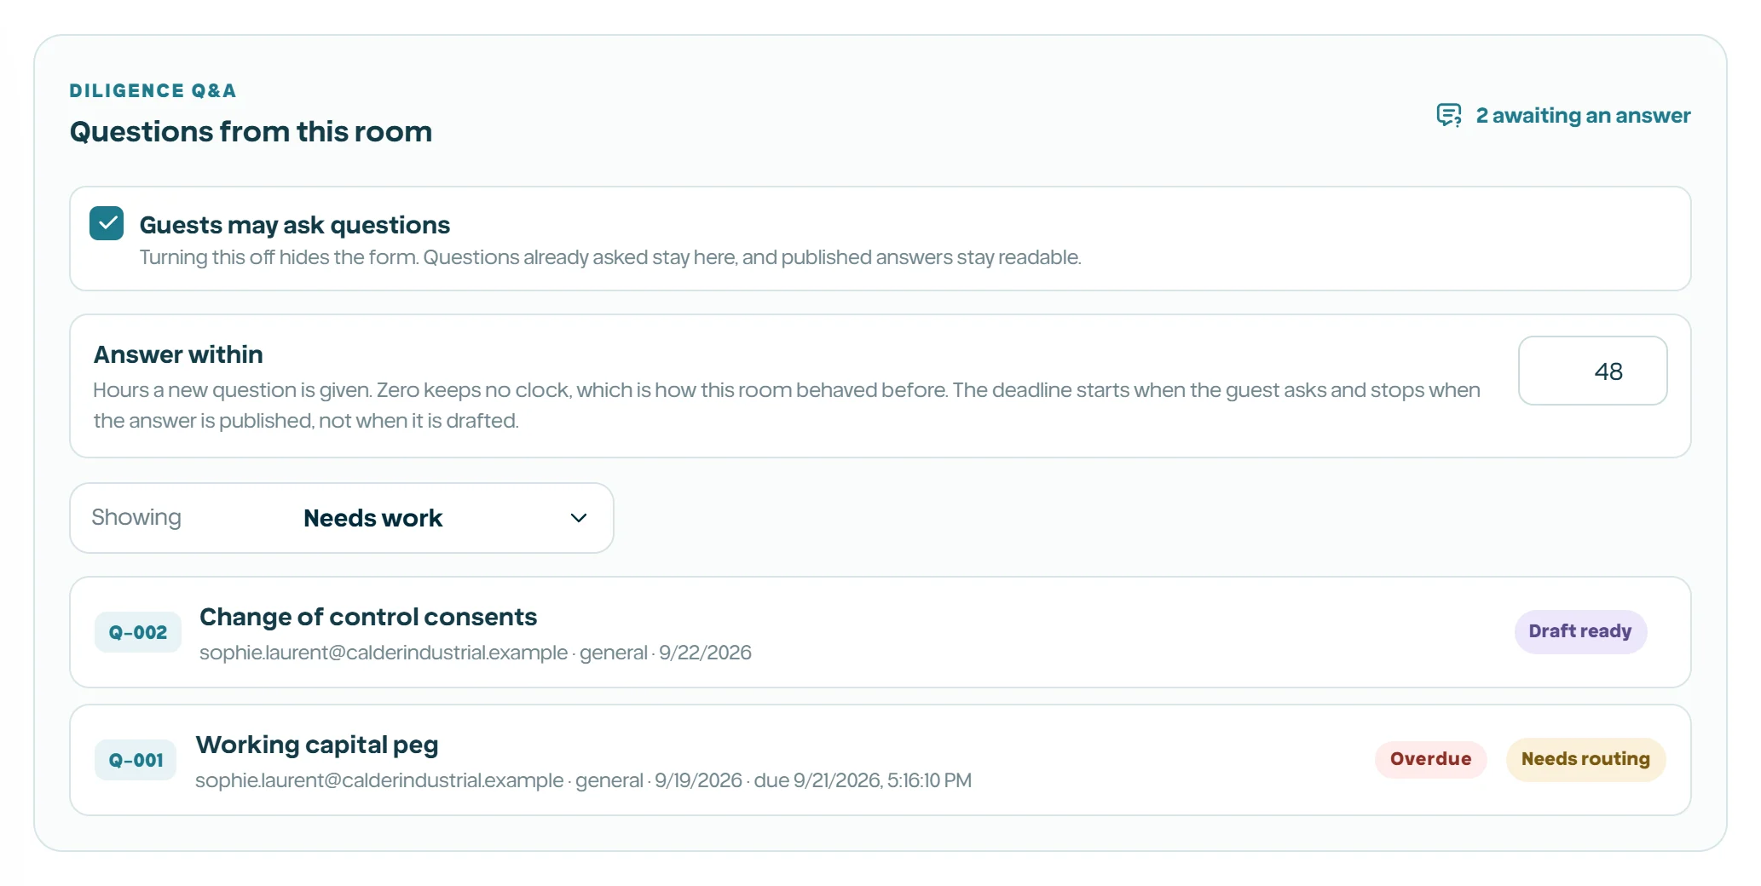Open the Working capital peg question
The image size is (1761, 886).
click(880, 760)
